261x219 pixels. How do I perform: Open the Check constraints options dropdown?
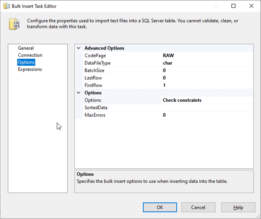pyautogui.click(x=207, y=100)
